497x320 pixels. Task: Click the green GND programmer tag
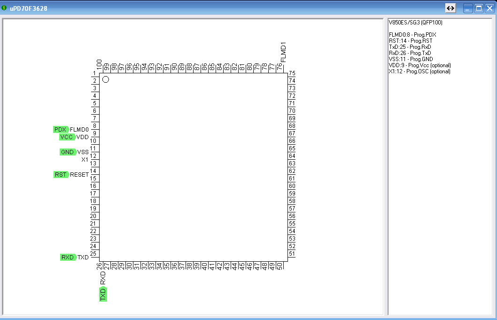[x=68, y=152]
